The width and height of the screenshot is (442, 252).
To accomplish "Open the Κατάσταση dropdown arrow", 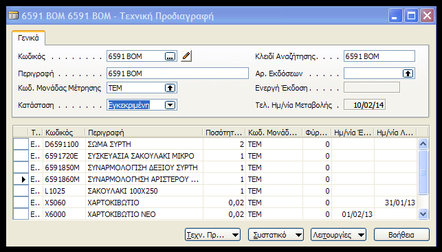I will coord(170,105).
